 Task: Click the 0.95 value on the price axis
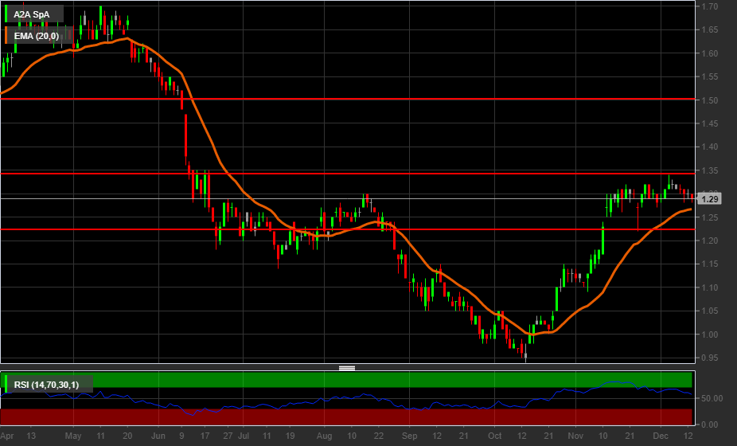click(709, 358)
